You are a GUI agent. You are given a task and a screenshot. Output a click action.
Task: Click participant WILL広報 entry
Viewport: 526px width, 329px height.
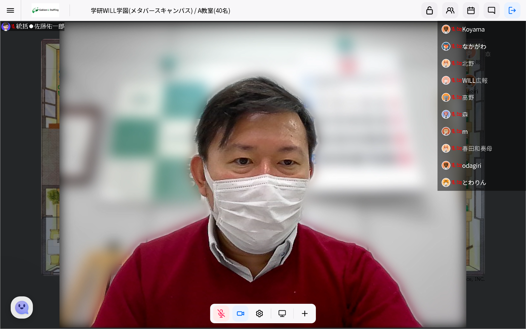474,81
